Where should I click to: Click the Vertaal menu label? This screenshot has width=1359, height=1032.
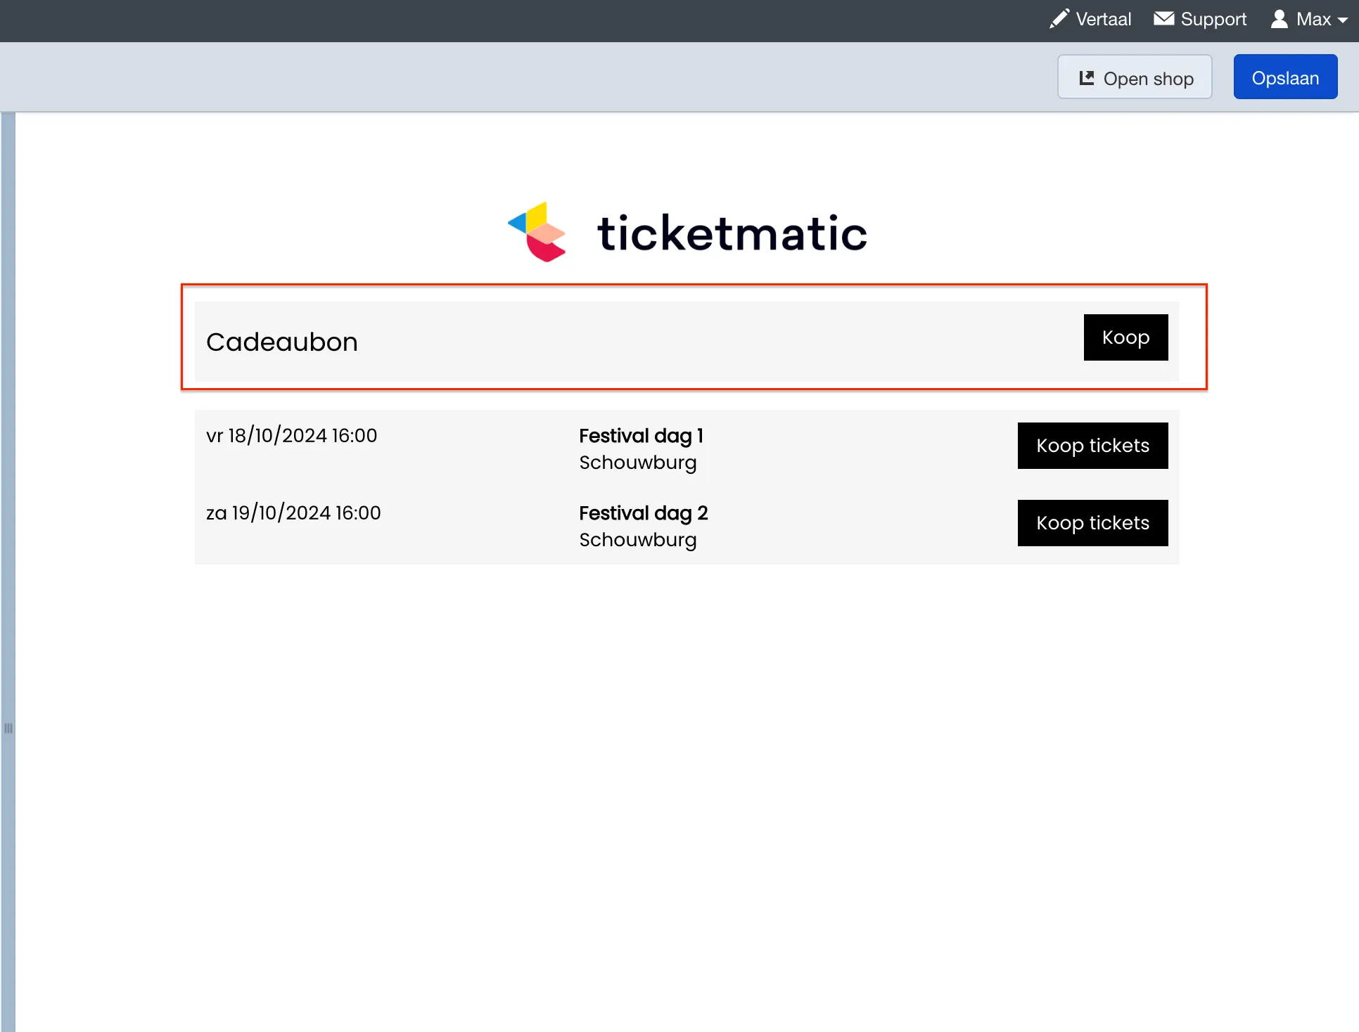(x=1103, y=19)
